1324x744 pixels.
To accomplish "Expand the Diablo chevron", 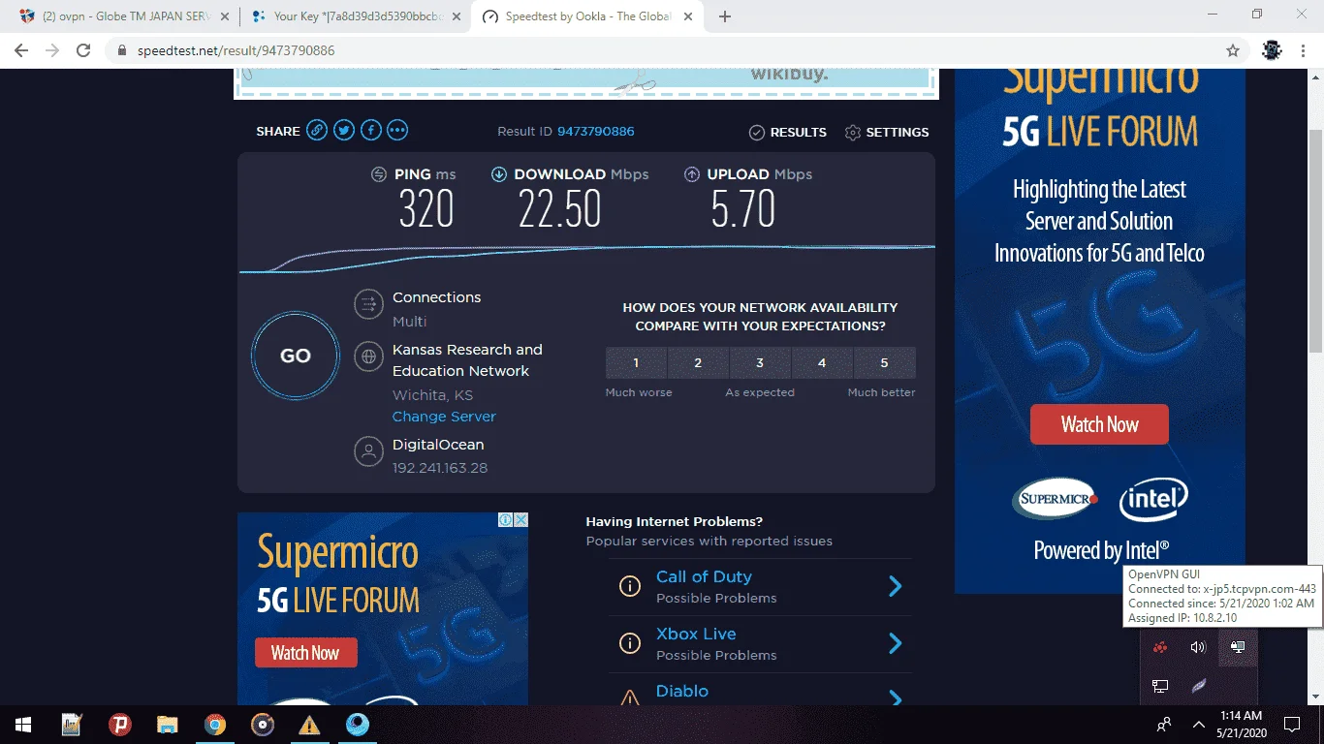I will (896, 697).
